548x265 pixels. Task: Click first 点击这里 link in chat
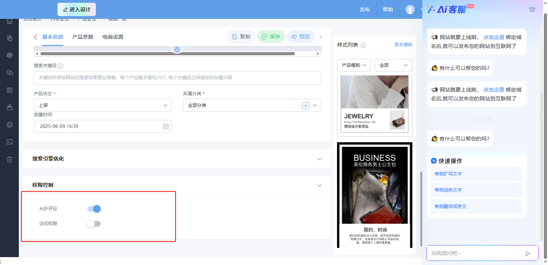click(x=494, y=37)
